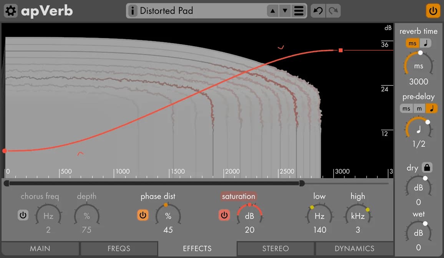Click the wet dB knob

pos(418,233)
